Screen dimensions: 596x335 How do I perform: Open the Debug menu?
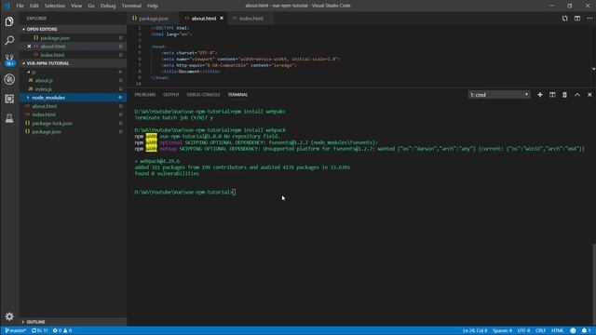click(108, 6)
